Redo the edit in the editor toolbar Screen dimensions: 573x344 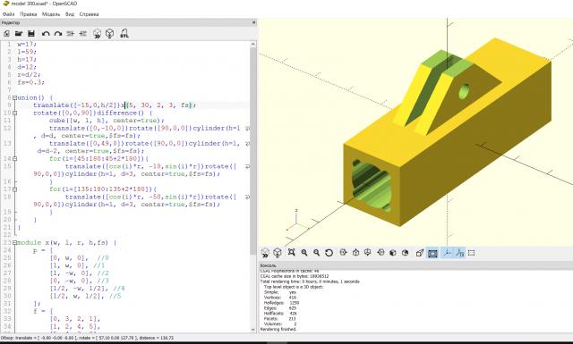click(58, 34)
